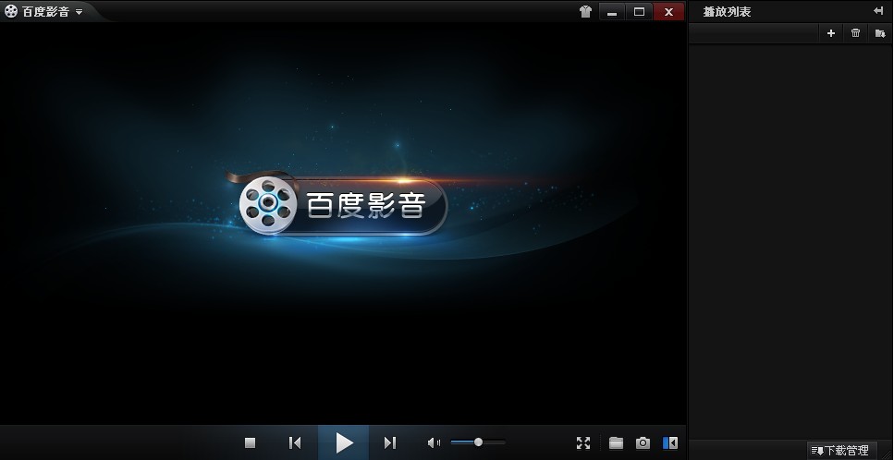Expand the 百度影音 main menu dropdown arrow
The image size is (894, 460).
pos(80,12)
